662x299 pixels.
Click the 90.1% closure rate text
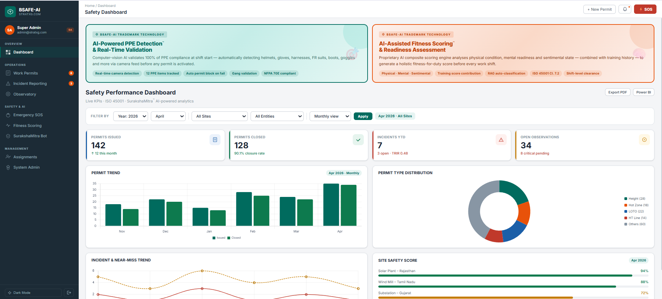[250, 153]
